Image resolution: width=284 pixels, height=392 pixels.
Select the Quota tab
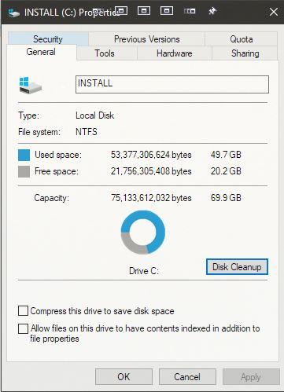242,39
